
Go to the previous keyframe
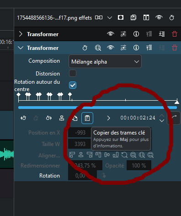(23, 118)
